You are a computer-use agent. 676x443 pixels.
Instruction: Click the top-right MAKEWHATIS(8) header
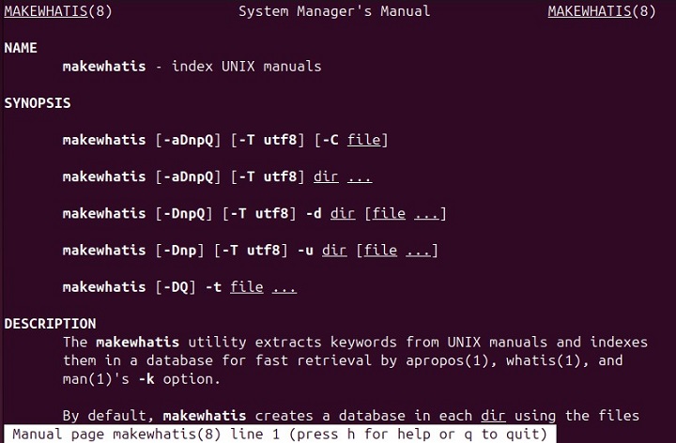coord(602,11)
